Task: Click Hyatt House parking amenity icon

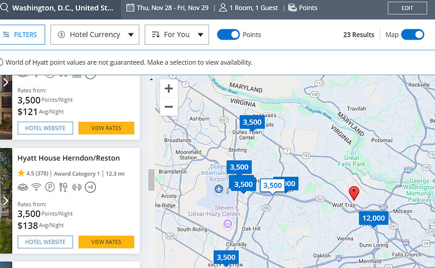Action: click(50, 187)
